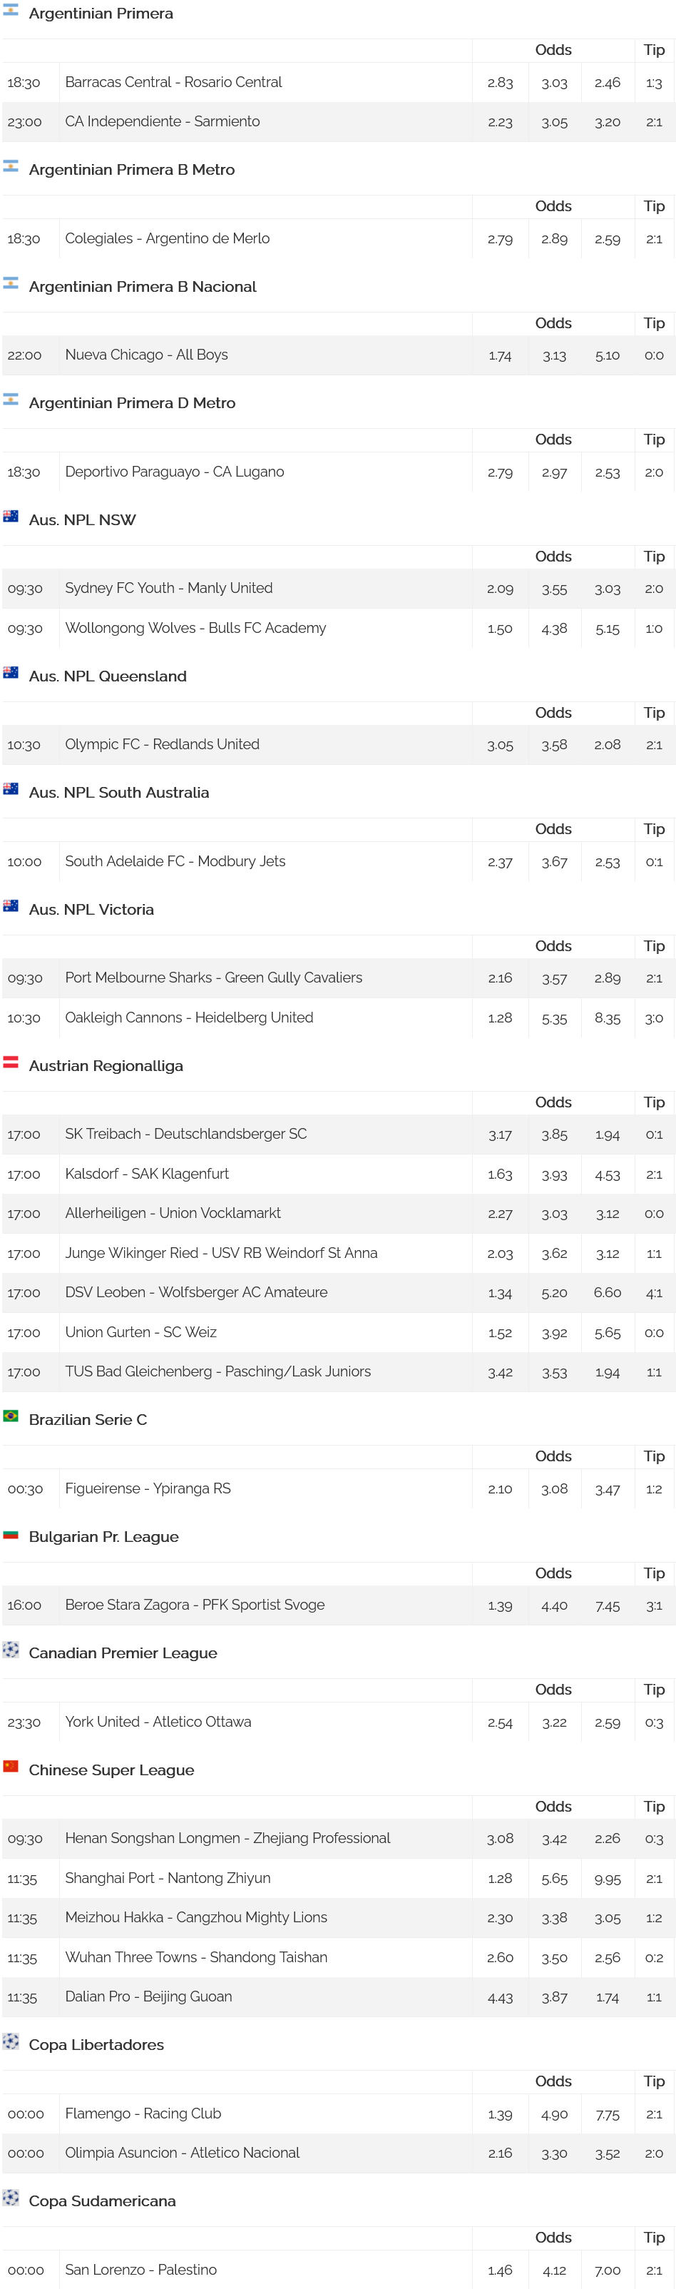Click the 4:1 tip for DSV Leoben match
The height and width of the screenshot is (2289, 676).
[655, 1293]
